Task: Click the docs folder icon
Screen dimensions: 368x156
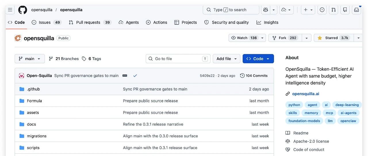Action: click(22, 124)
